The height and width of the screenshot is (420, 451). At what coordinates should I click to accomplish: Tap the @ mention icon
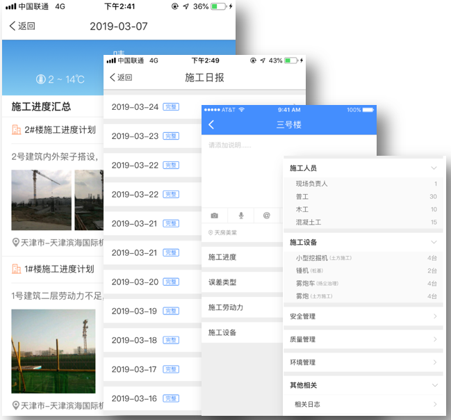tap(267, 216)
